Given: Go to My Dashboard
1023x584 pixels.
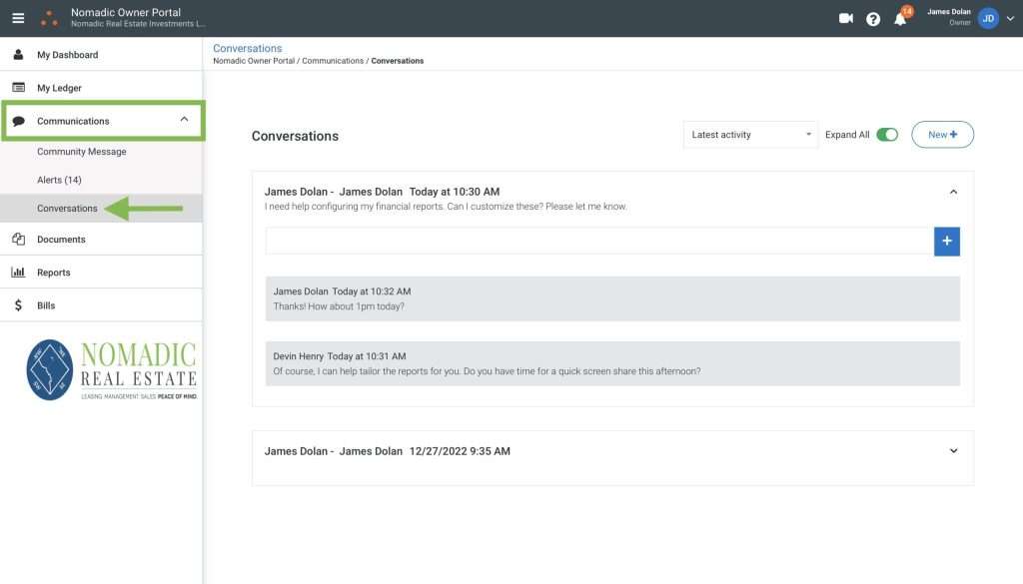Looking at the screenshot, I should (x=67, y=55).
